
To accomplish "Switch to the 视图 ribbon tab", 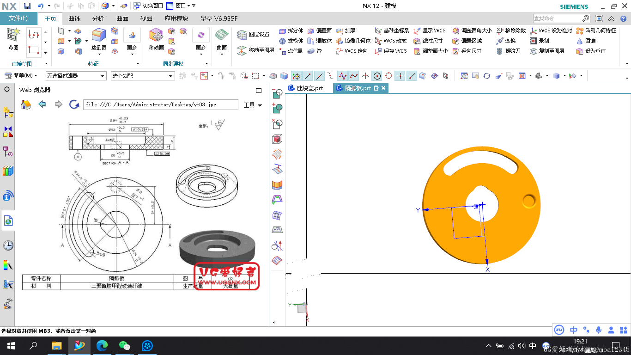I will point(146,18).
